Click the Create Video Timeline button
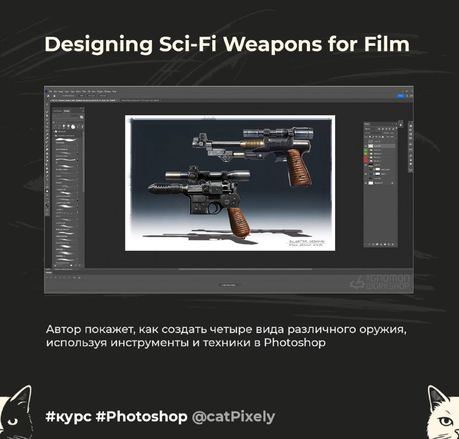 point(228,285)
